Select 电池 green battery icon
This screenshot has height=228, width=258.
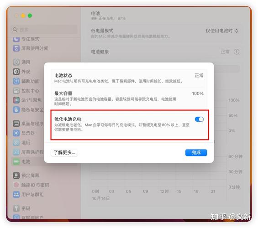pos(16,161)
